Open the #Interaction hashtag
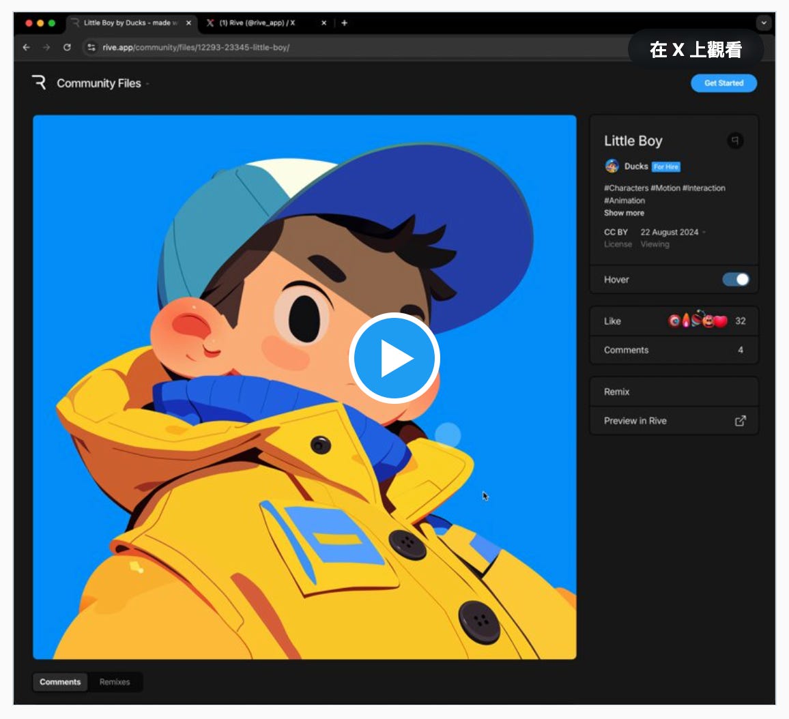Image resolution: width=789 pixels, height=719 pixels. (x=704, y=188)
